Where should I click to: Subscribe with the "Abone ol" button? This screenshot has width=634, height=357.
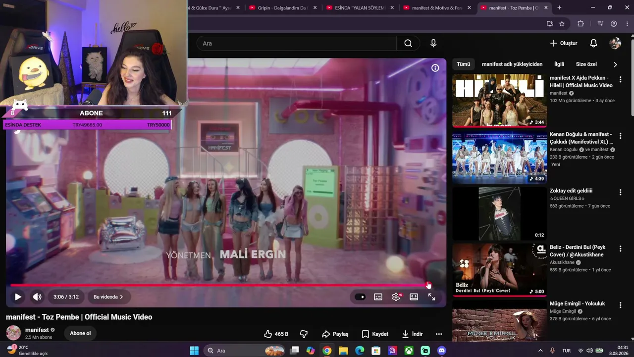[x=80, y=333]
